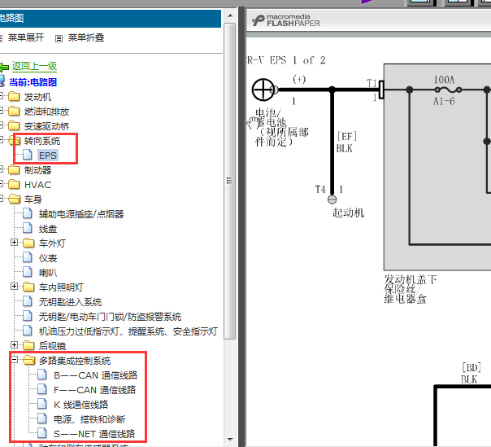
Task: Click 菜单展开 to expand all menus
Action: point(26,38)
